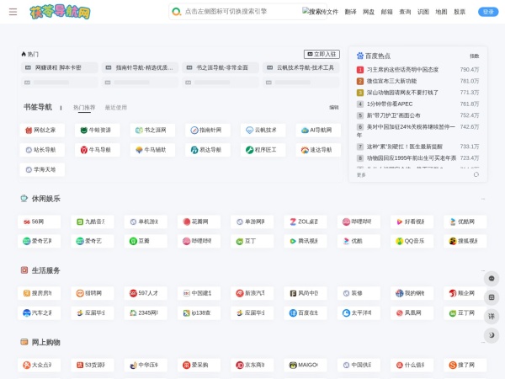Click 更多 under the hot list
The height and width of the screenshot is (379, 505).
(361, 174)
